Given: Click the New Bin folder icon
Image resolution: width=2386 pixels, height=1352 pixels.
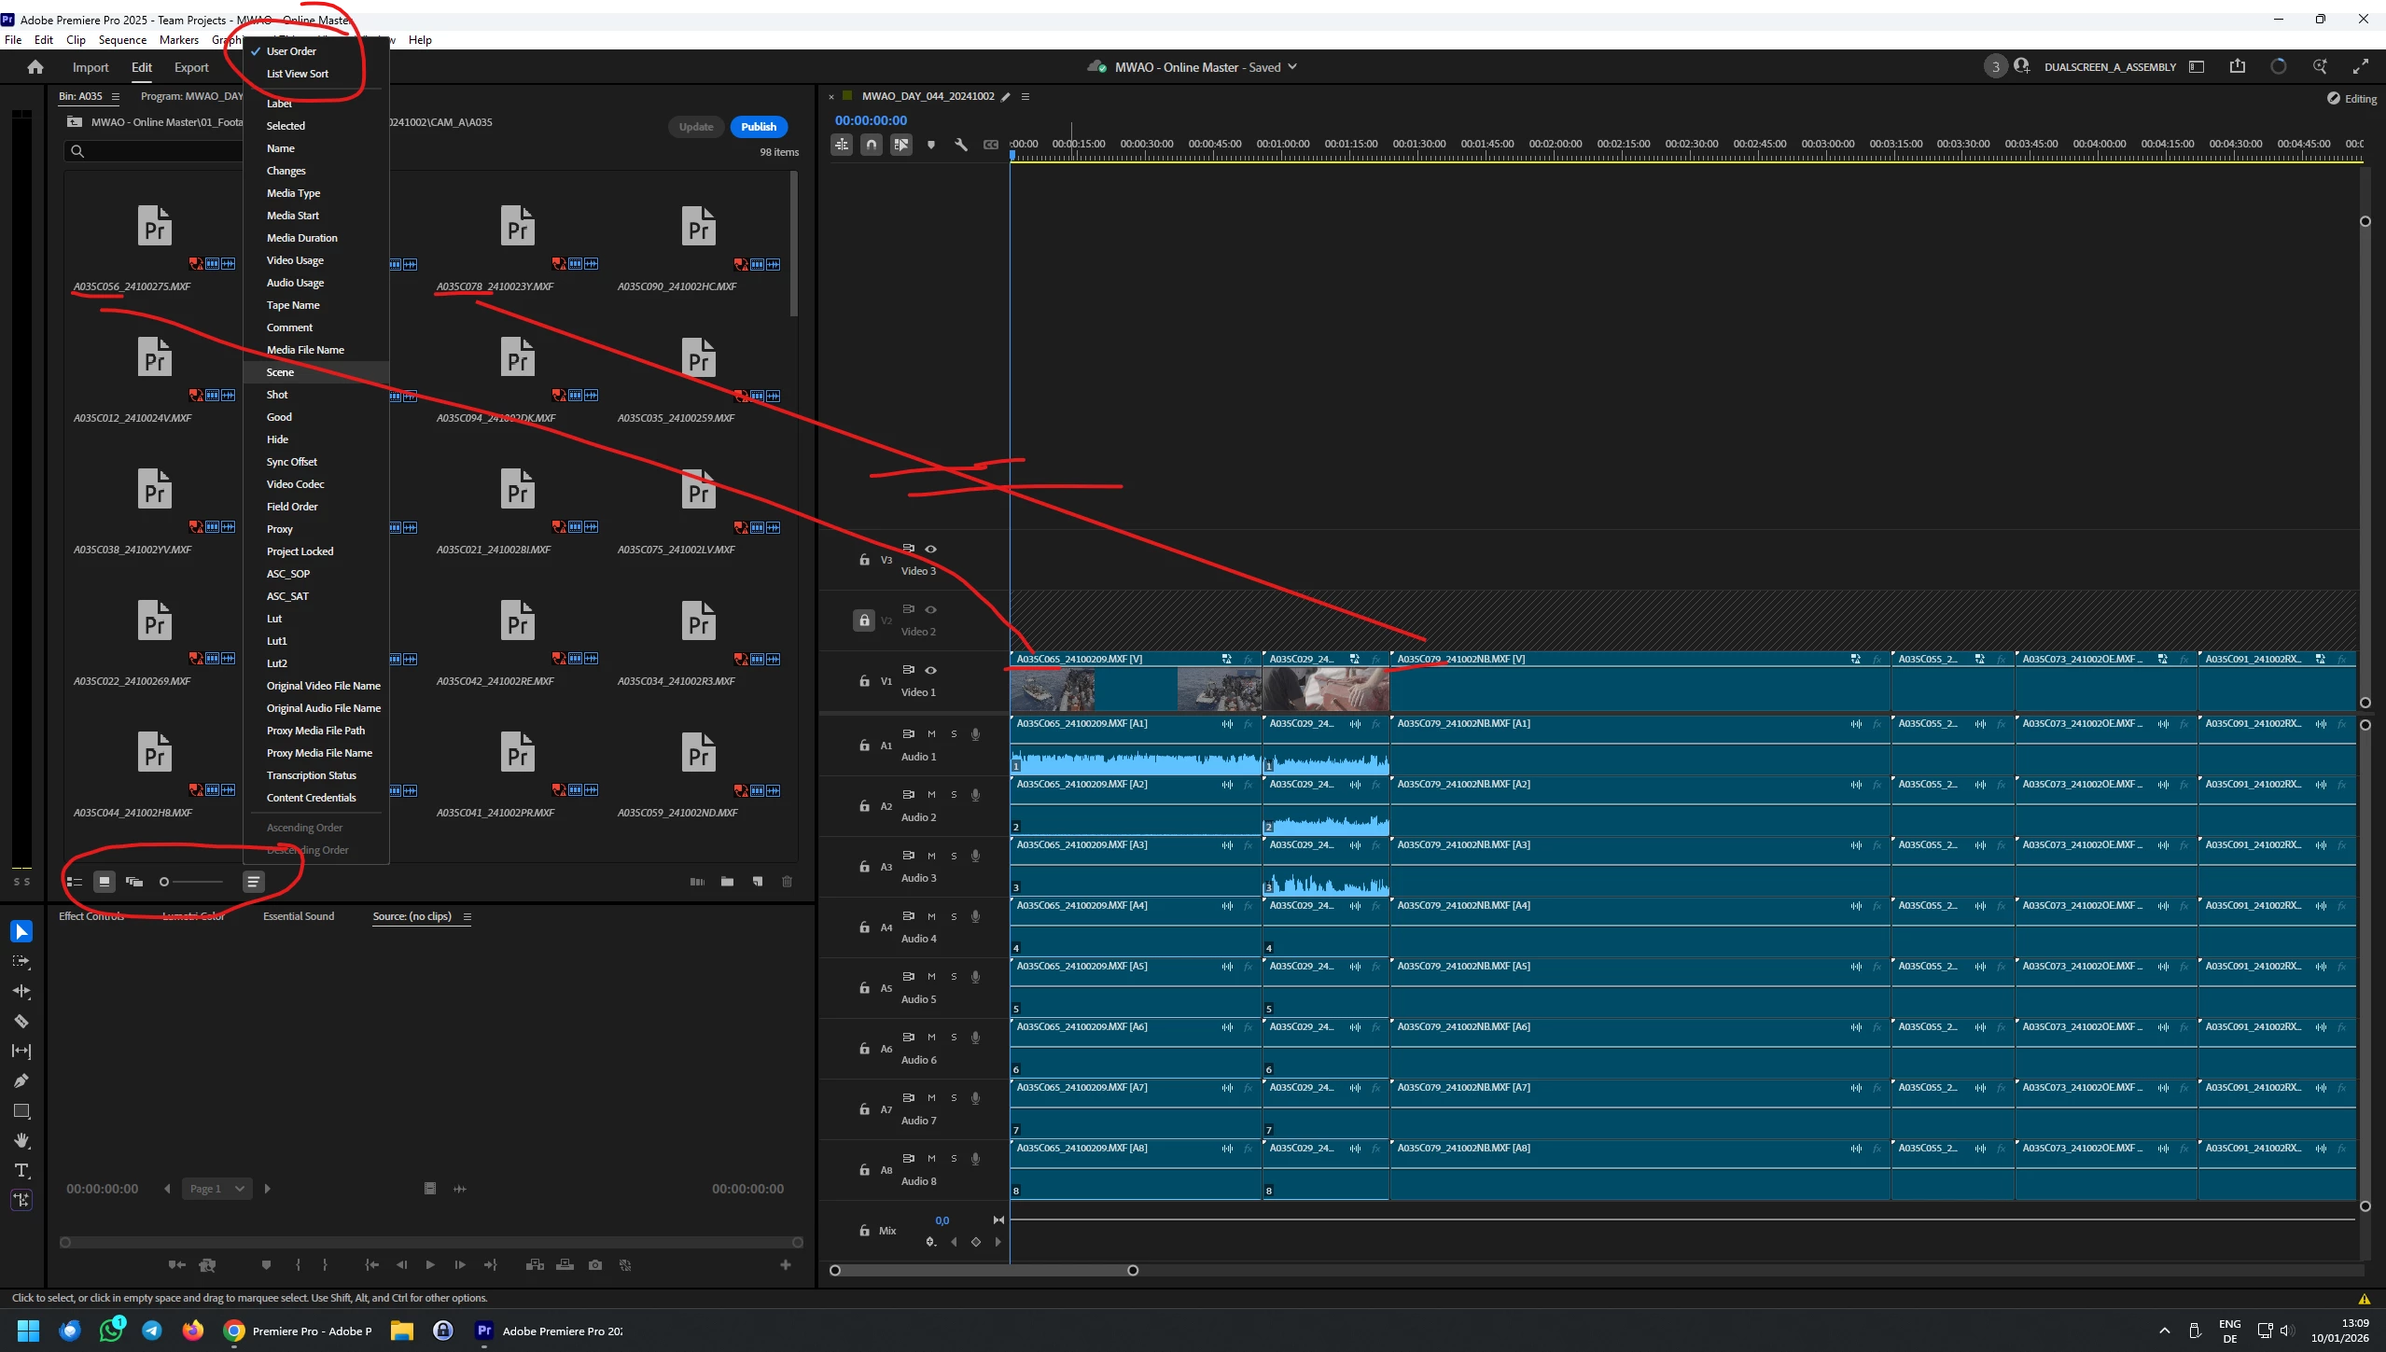Looking at the screenshot, I should coord(727,881).
